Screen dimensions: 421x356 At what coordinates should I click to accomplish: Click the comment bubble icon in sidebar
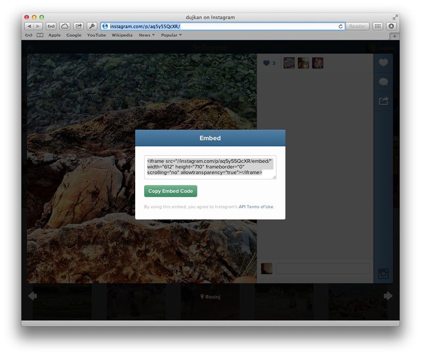click(383, 82)
